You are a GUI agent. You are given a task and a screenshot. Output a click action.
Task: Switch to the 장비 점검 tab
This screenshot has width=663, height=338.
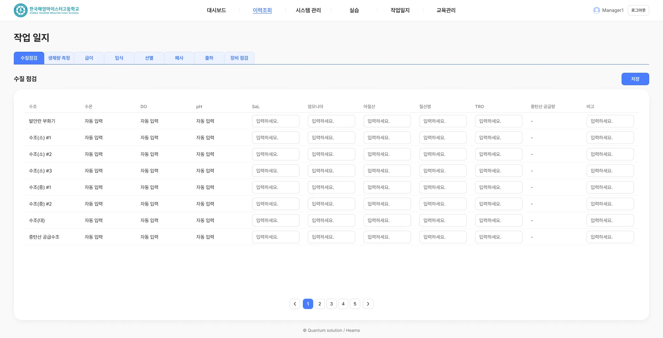coord(239,58)
